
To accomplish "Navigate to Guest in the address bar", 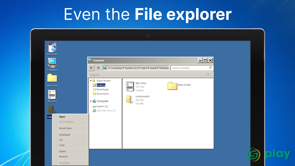I will (153, 68).
